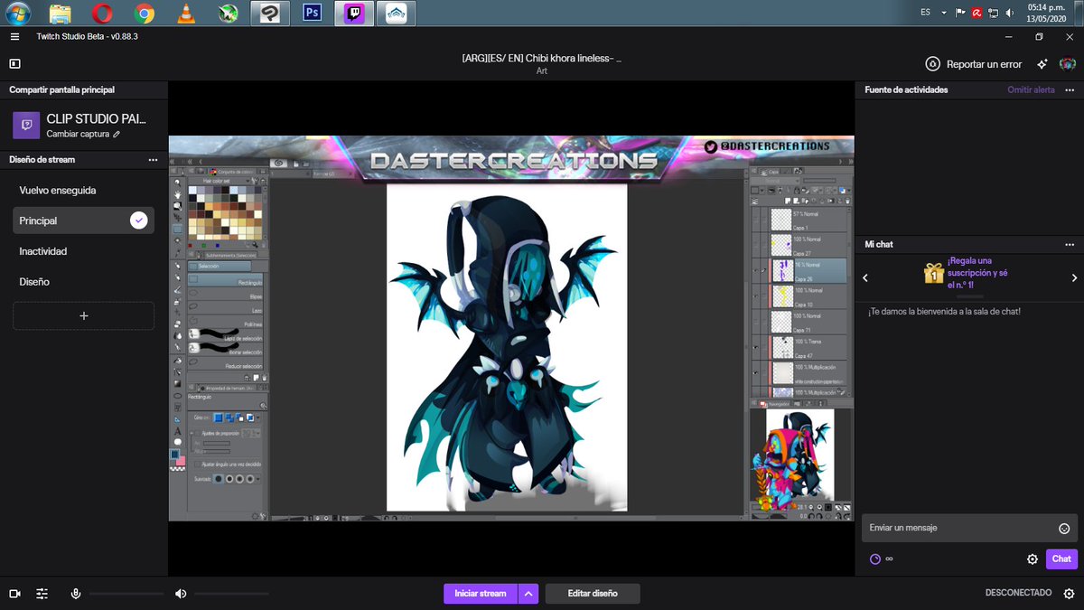Toggle the camera icon in bottom bar
The width and height of the screenshot is (1084, 610).
tap(14, 594)
